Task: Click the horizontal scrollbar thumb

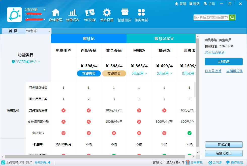Action: tap(95, 157)
